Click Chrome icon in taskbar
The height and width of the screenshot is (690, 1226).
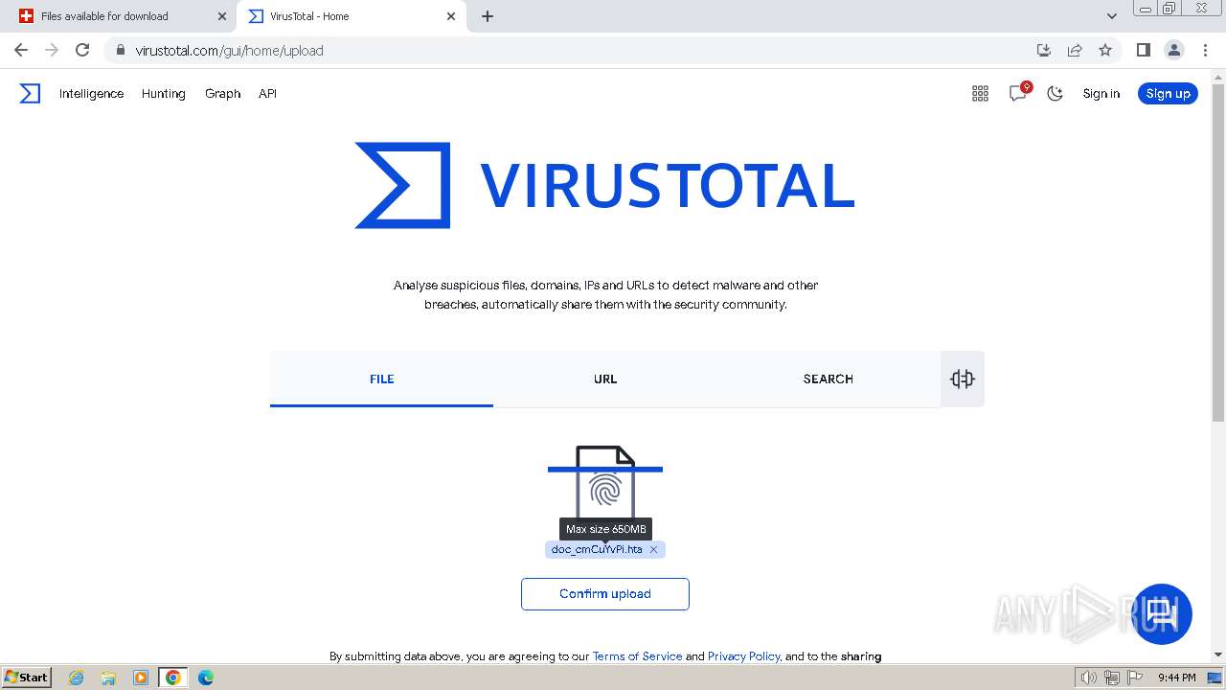coord(173,678)
